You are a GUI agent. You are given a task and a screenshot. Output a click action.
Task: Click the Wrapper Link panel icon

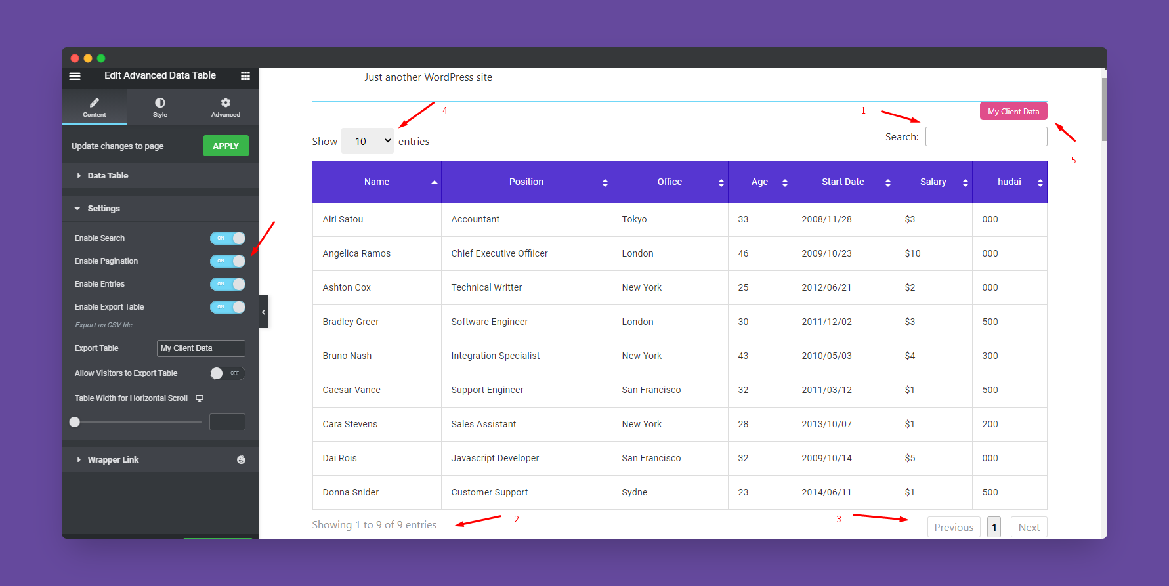[x=241, y=460]
